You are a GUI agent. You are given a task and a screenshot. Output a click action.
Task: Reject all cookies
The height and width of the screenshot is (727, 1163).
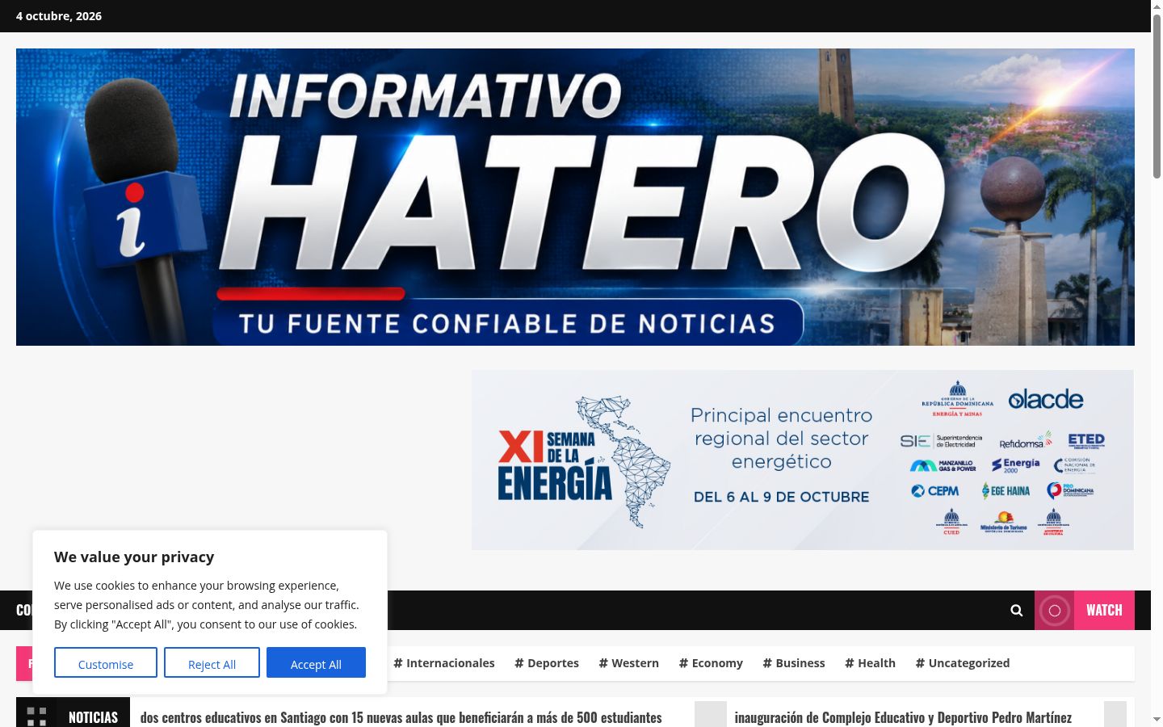(x=212, y=663)
